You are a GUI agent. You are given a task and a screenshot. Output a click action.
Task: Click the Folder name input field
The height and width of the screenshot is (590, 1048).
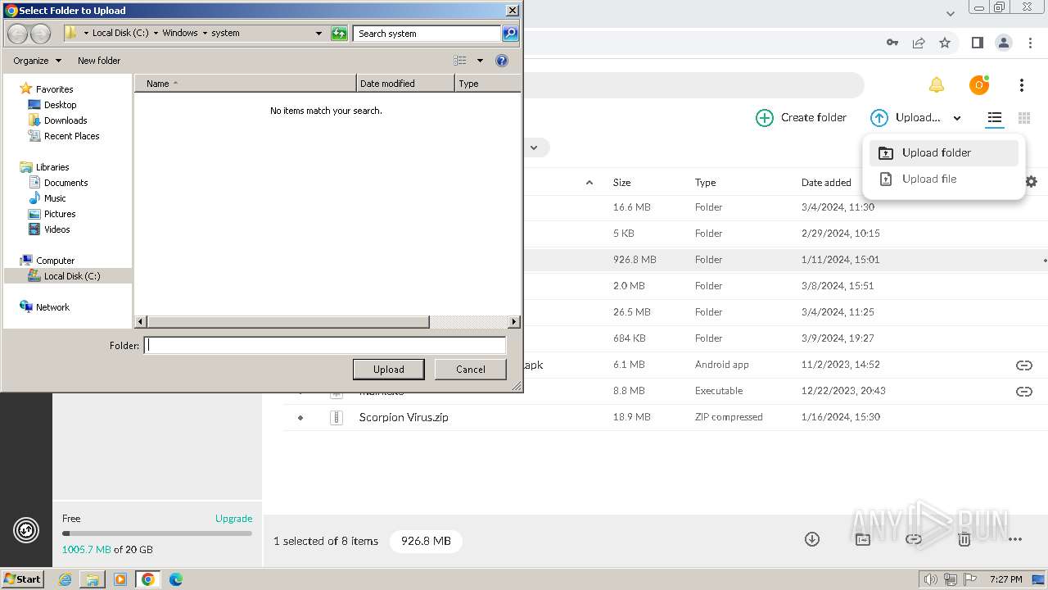click(x=325, y=346)
